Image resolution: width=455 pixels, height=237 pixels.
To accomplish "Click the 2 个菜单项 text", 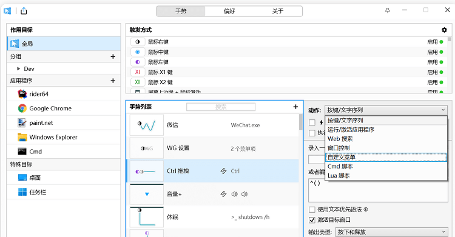I will coord(243,149).
